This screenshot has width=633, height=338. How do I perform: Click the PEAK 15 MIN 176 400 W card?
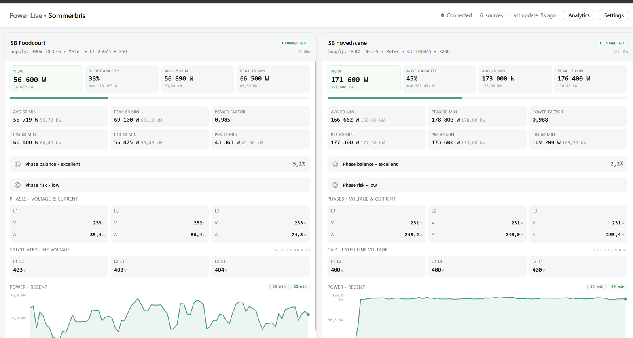pyautogui.click(x=591, y=79)
